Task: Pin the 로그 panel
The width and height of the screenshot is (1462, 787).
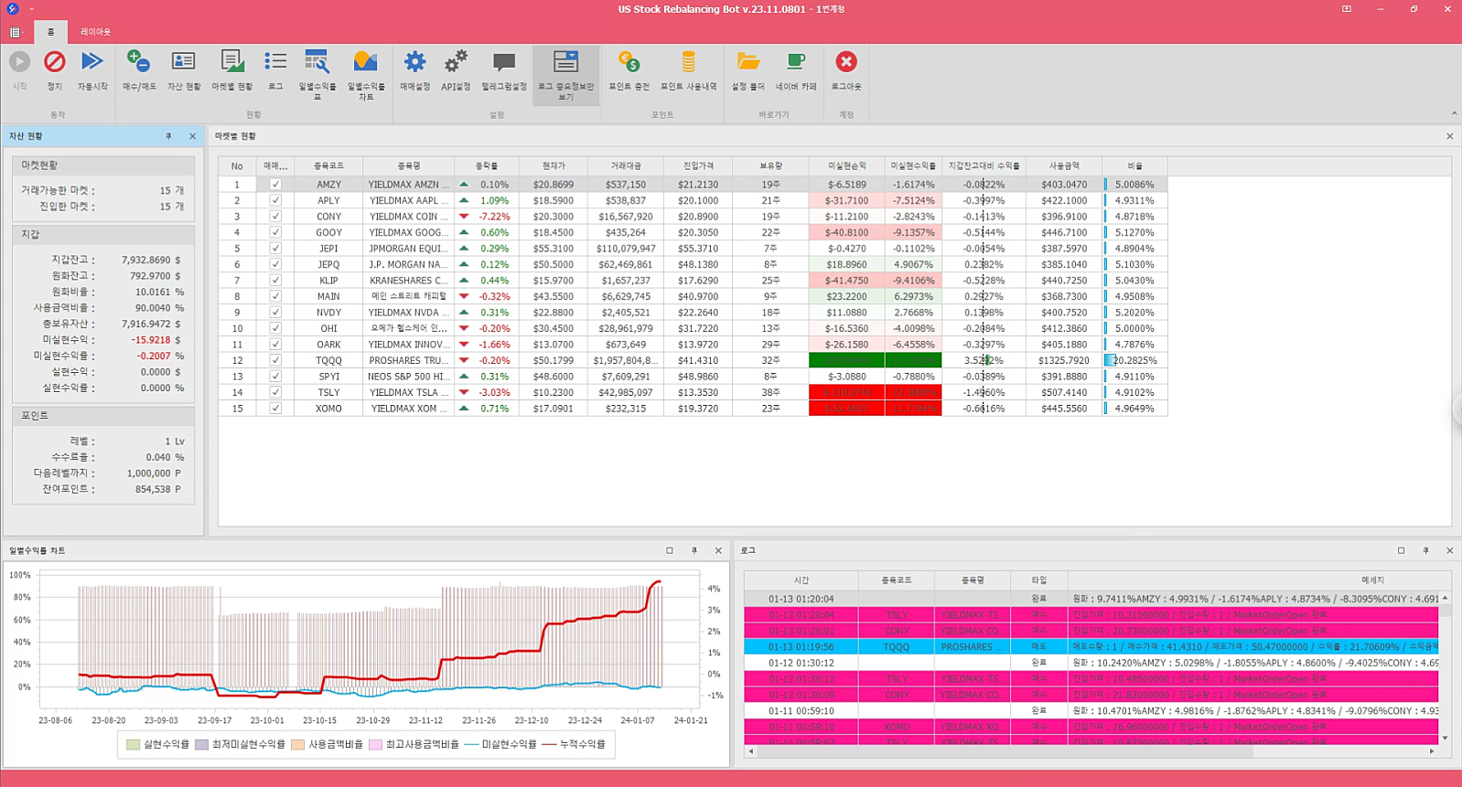Action: (x=1425, y=550)
